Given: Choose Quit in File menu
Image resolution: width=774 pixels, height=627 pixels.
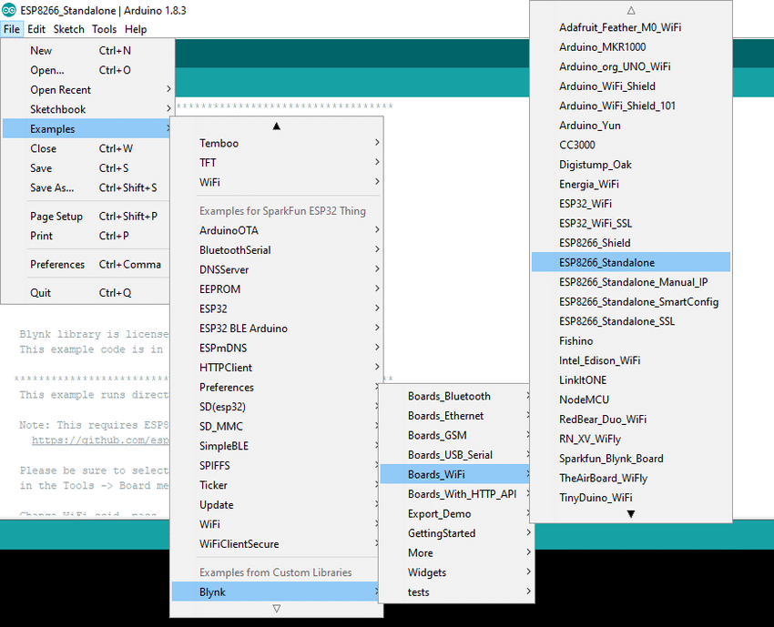Looking at the screenshot, I should (87, 292).
